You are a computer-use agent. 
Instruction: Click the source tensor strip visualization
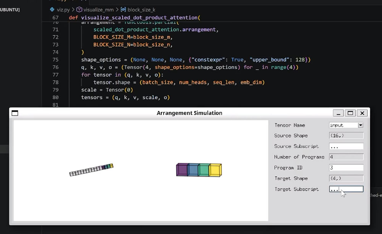coord(91,170)
